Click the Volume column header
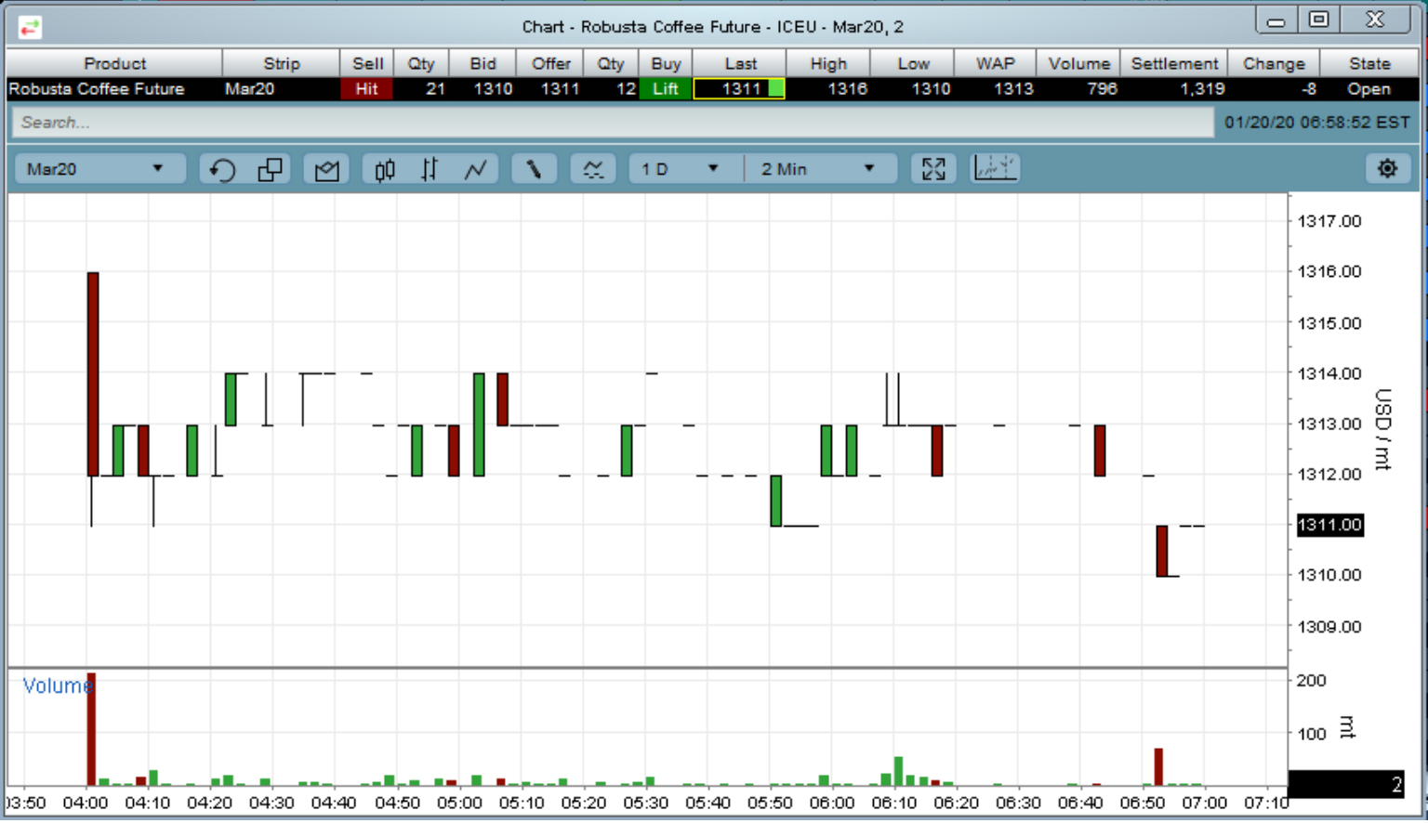Viewport: 1428px width, 823px height. (1078, 63)
